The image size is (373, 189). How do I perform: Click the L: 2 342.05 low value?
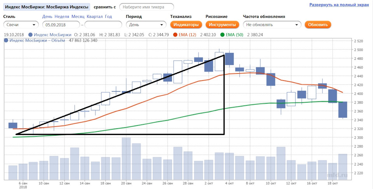point(134,35)
